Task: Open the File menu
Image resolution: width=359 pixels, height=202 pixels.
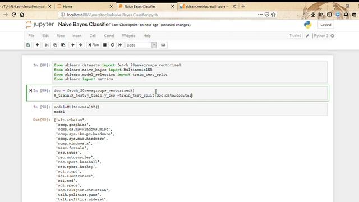Action: coord(31,36)
